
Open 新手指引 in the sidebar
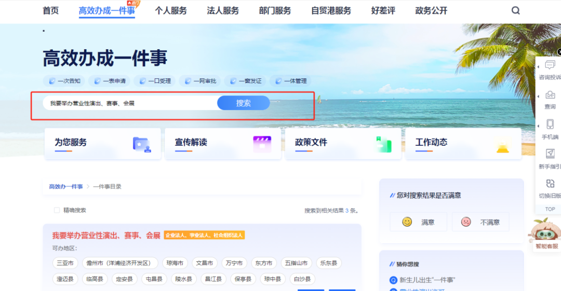pos(550,159)
